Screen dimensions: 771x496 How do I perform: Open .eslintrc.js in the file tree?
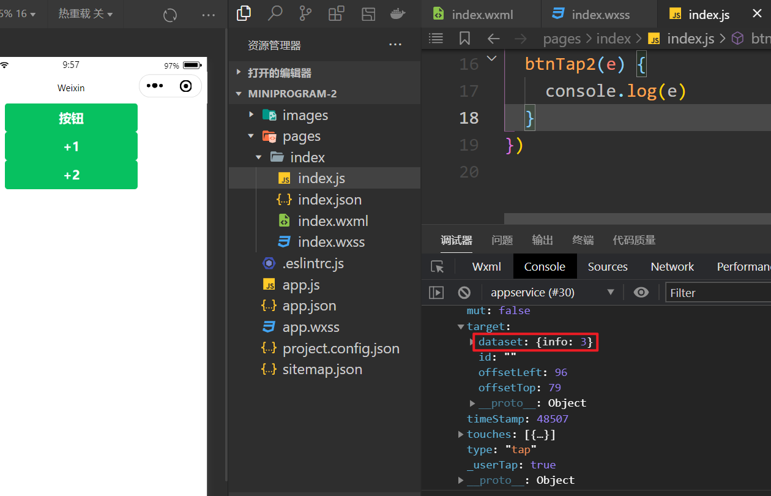(x=324, y=263)
